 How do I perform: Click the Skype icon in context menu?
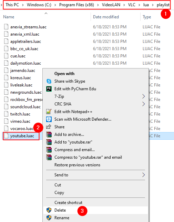pyautogui.click(x=49, y=81)
